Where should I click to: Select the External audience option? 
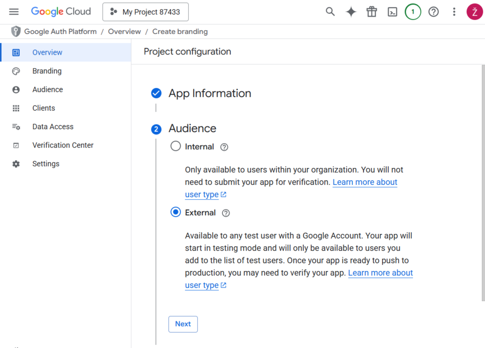click(x=175, y=212)
